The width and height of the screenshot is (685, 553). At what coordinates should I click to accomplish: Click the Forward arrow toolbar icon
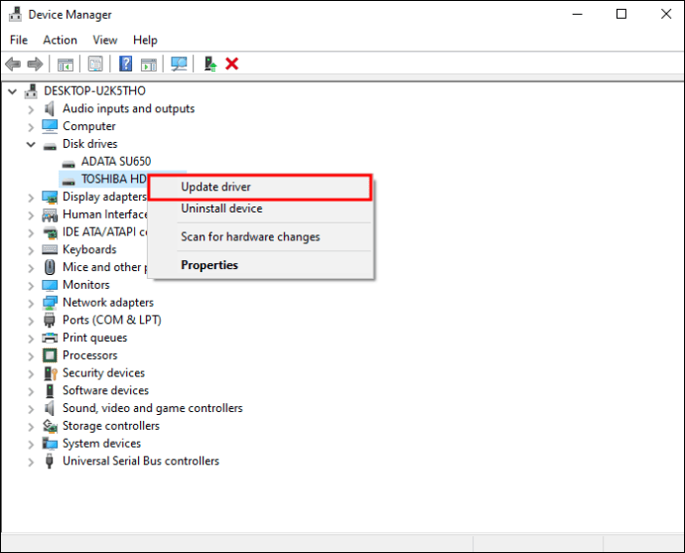pyautogui.click(x=35, y=65)
